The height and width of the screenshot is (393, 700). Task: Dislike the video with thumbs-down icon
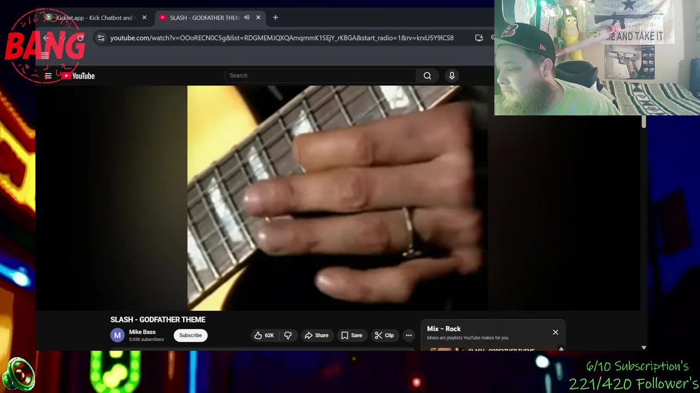pos(288,336)
